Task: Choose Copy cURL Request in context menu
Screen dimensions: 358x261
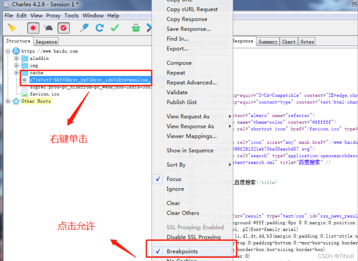Action: pos(192,9)
